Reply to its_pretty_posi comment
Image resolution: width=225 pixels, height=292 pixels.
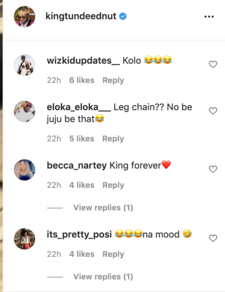pyautogui.click(x=113, y=254)
